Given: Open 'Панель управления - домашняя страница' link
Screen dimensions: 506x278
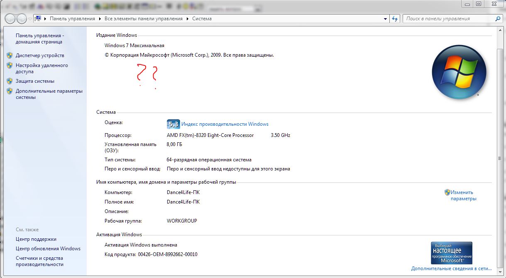Looking at the screenshot, I should tap(40, 38).
